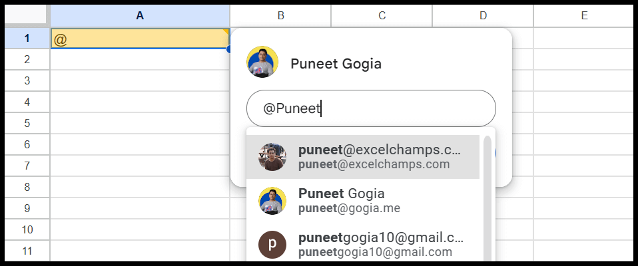Click cell A1 containing @
638x266 pixels.
pyautogui.click(x=140, y=38)
